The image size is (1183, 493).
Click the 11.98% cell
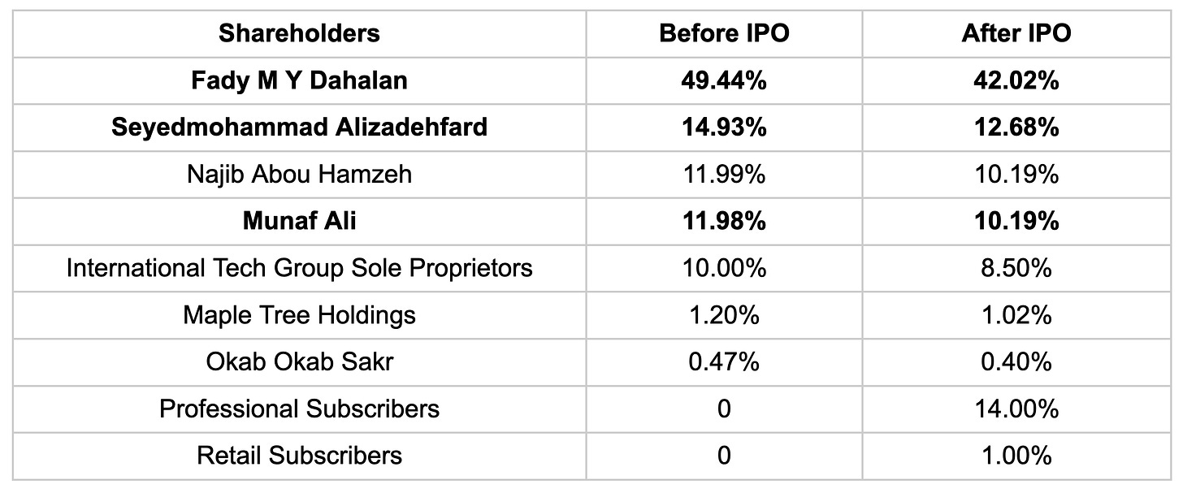723,221
